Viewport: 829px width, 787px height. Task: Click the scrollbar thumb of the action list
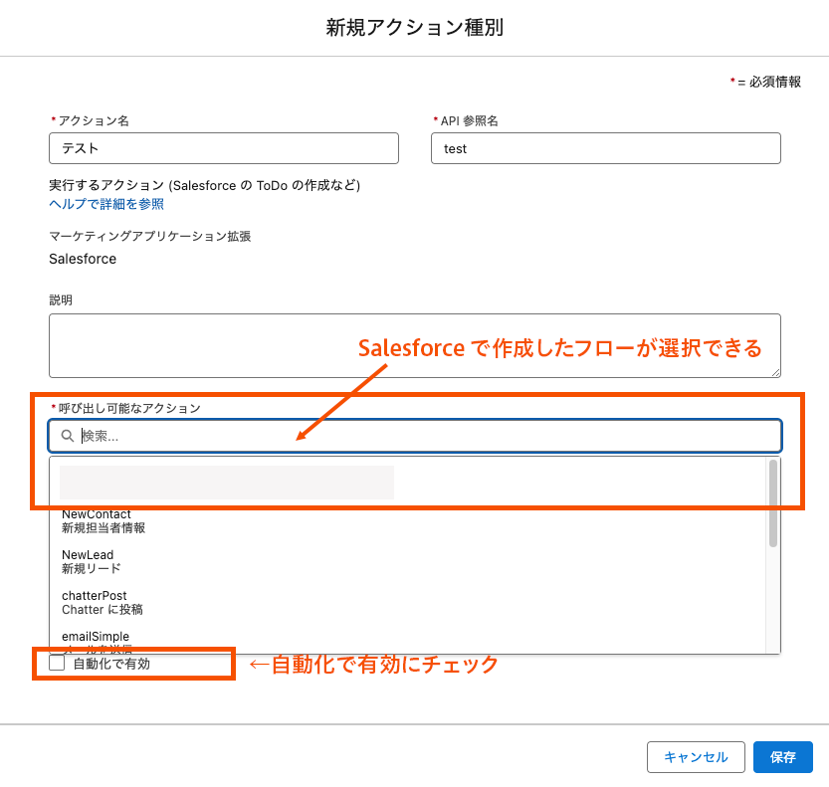[772, 502]
